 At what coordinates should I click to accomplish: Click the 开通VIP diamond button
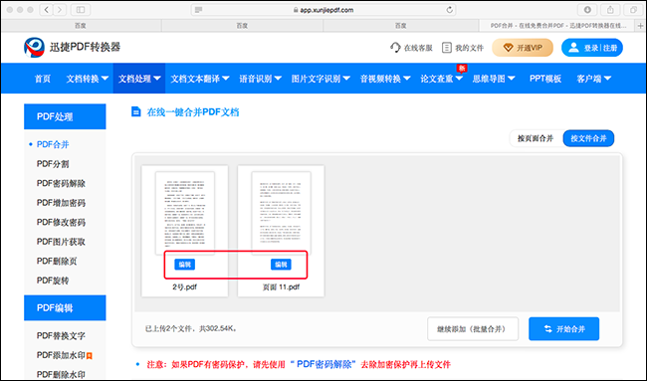(523, 48)
